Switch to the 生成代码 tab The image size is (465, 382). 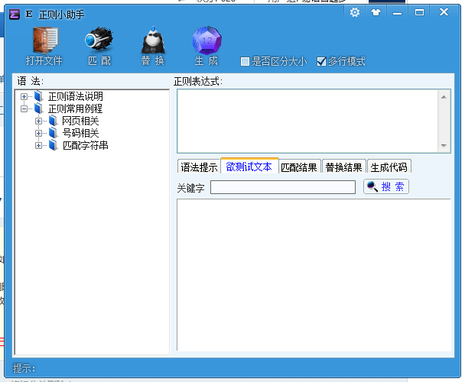(389, 167)
